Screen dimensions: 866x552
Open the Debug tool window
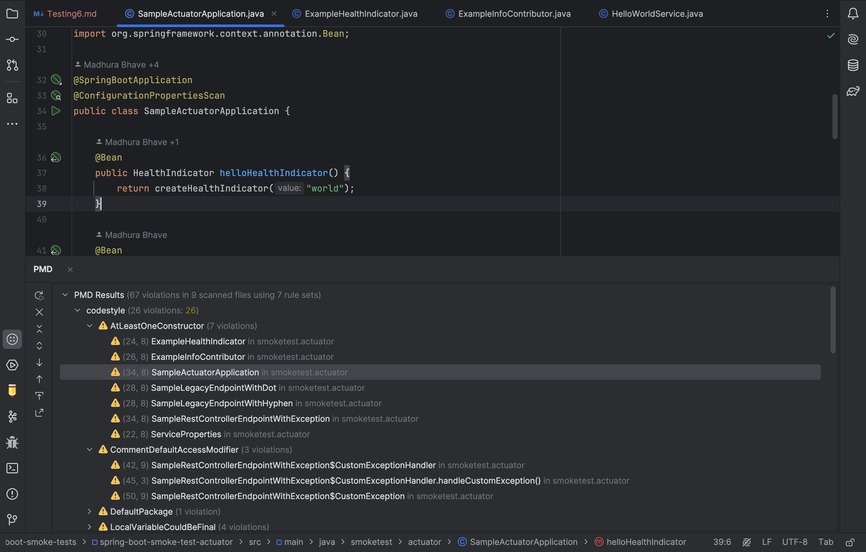12,442
